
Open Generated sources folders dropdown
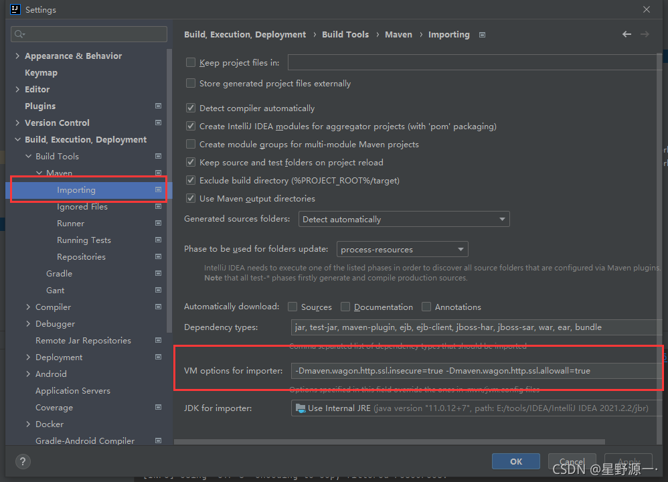click(x=404, y=219)
